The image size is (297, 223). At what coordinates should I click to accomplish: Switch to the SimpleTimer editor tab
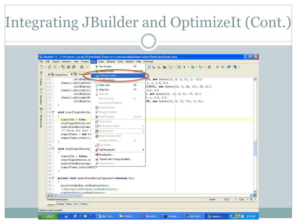pyautogui.click(x=59, y=75)
